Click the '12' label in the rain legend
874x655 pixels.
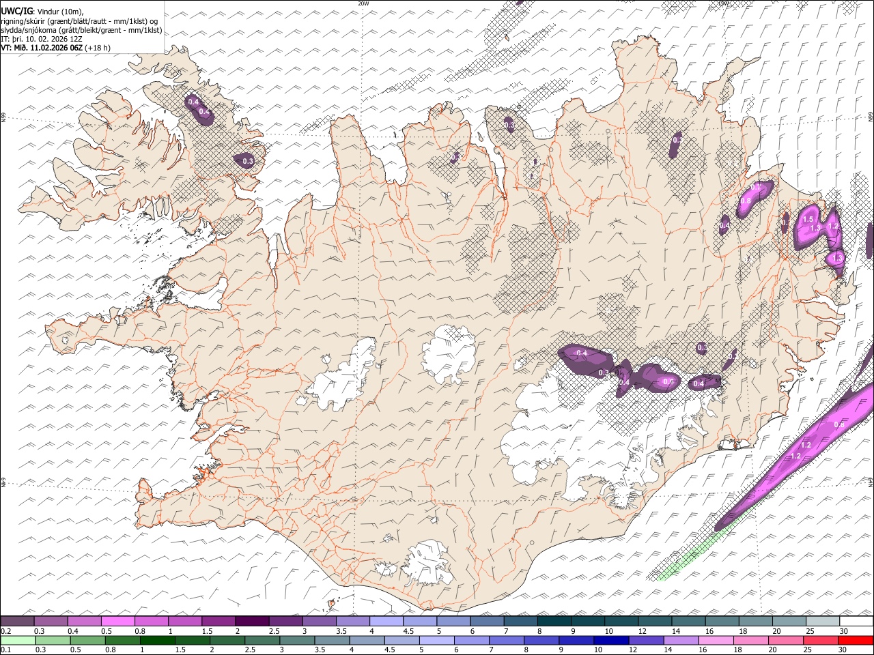pyautogui.click(x=633, y=650)
